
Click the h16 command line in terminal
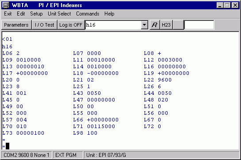(7, 47)
